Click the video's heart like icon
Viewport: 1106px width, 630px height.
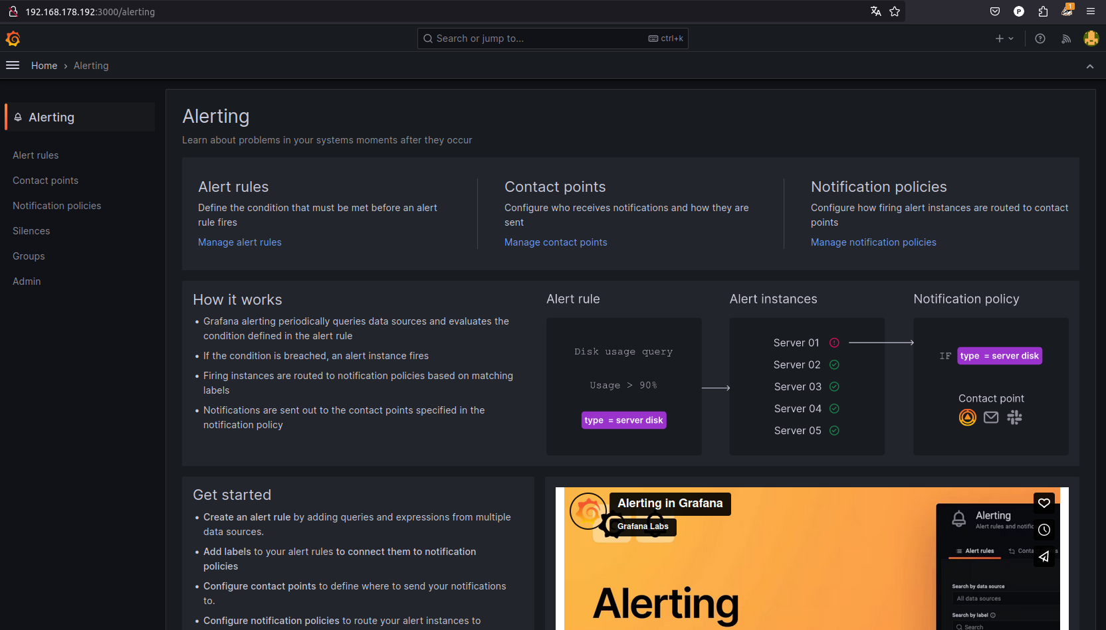coord(1044,503)
